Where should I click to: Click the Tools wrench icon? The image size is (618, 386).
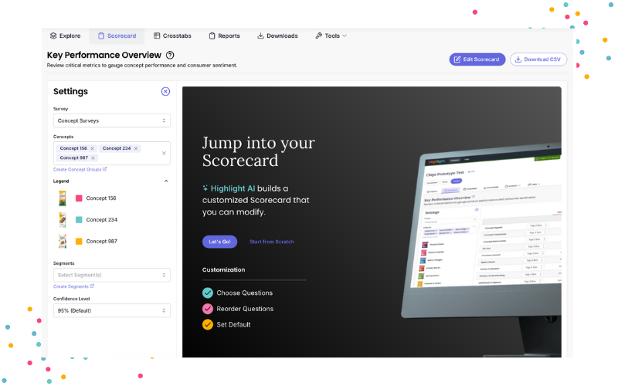click(x=318, y=36)
